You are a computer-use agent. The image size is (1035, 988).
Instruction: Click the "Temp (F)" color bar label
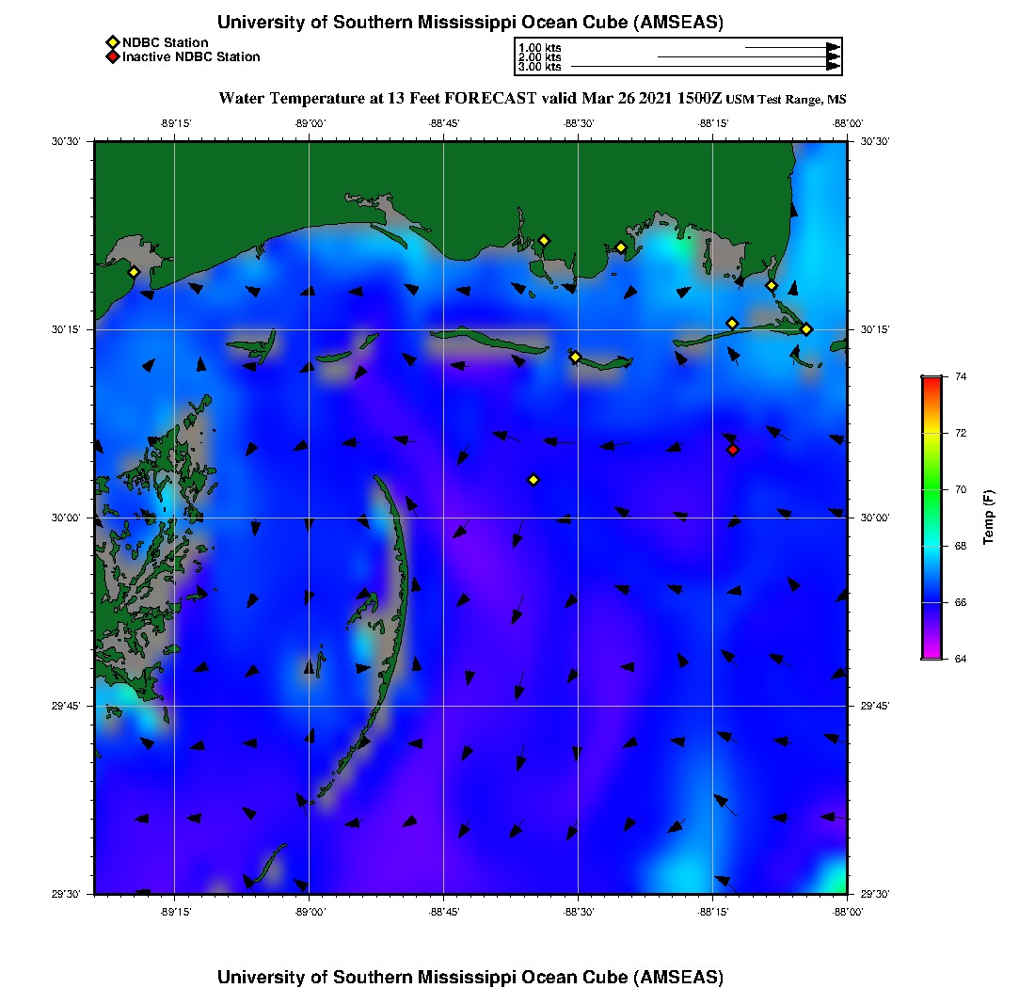pyautogui.click(x=988, y=518)
